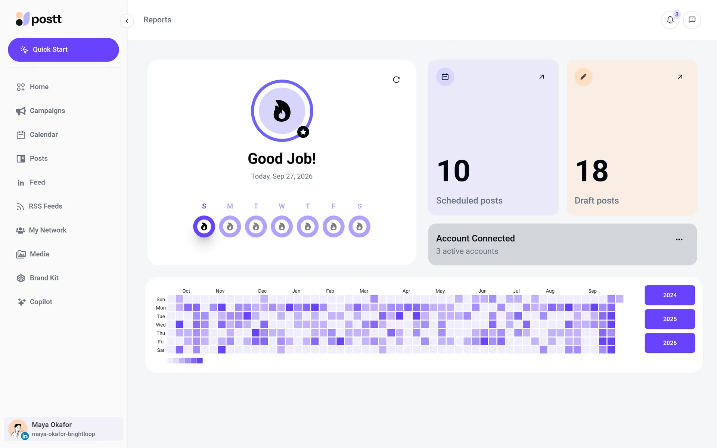Click the 'Today, Sep 27, 2026' date
717x448 pixels.
[x=282, y=176]
